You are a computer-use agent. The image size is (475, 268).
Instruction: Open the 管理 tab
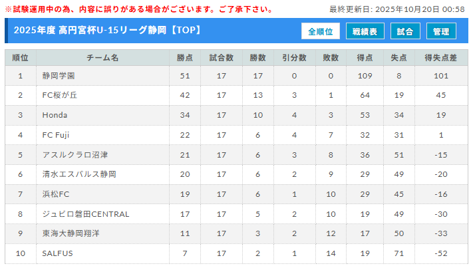coord(441,31)
